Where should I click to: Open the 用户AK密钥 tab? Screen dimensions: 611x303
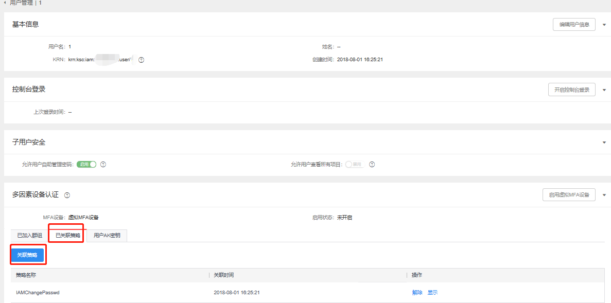tap(107, 236)
